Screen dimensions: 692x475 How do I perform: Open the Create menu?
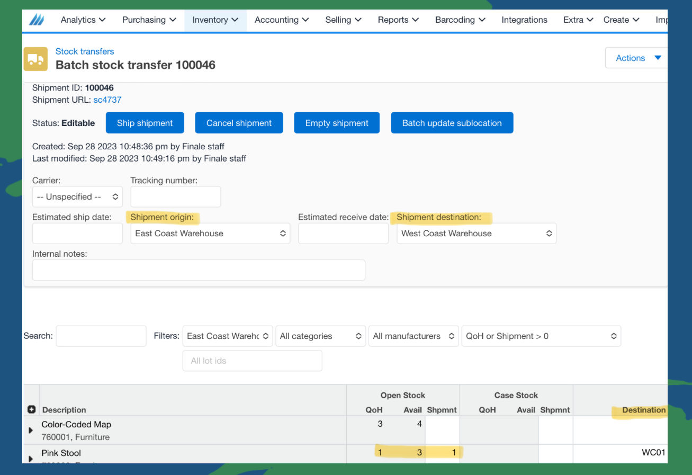(x=622, y=20)
